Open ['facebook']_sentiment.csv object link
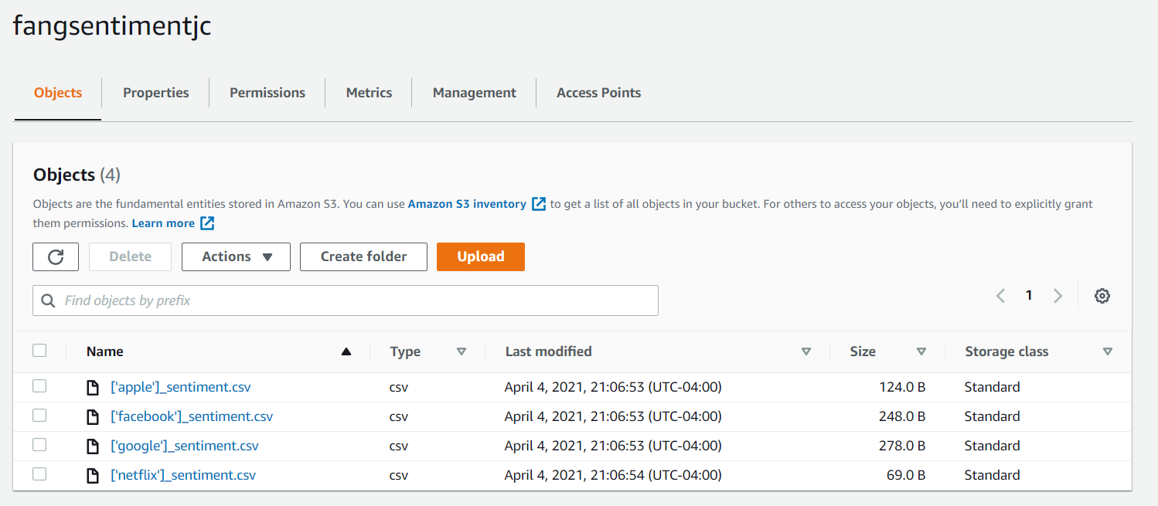 192,416
